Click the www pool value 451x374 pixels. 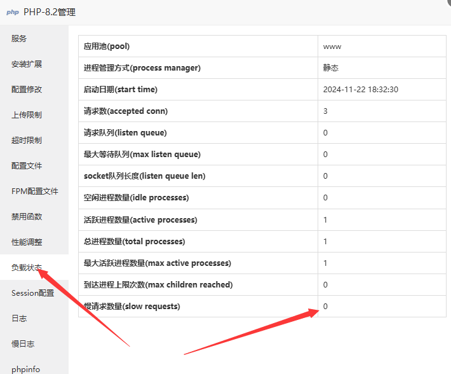(332, 46)
